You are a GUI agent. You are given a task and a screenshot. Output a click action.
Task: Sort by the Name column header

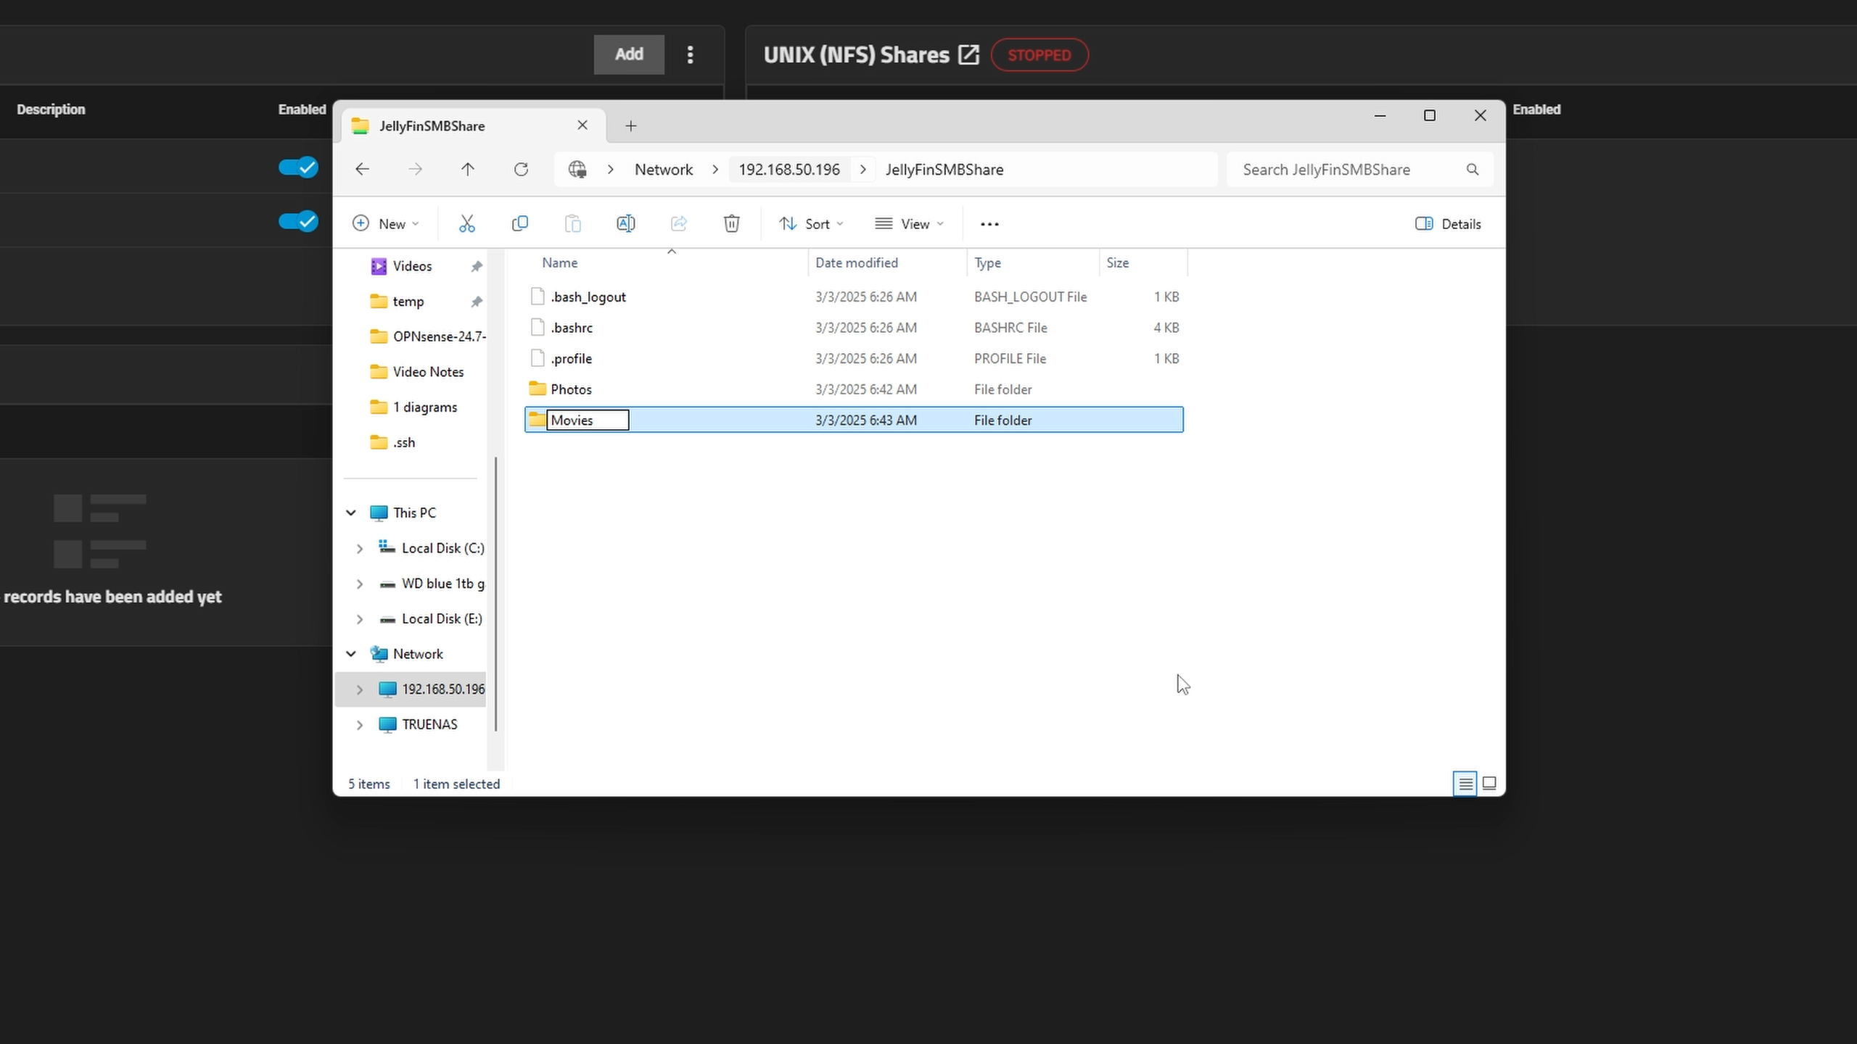tap(559, 263)
